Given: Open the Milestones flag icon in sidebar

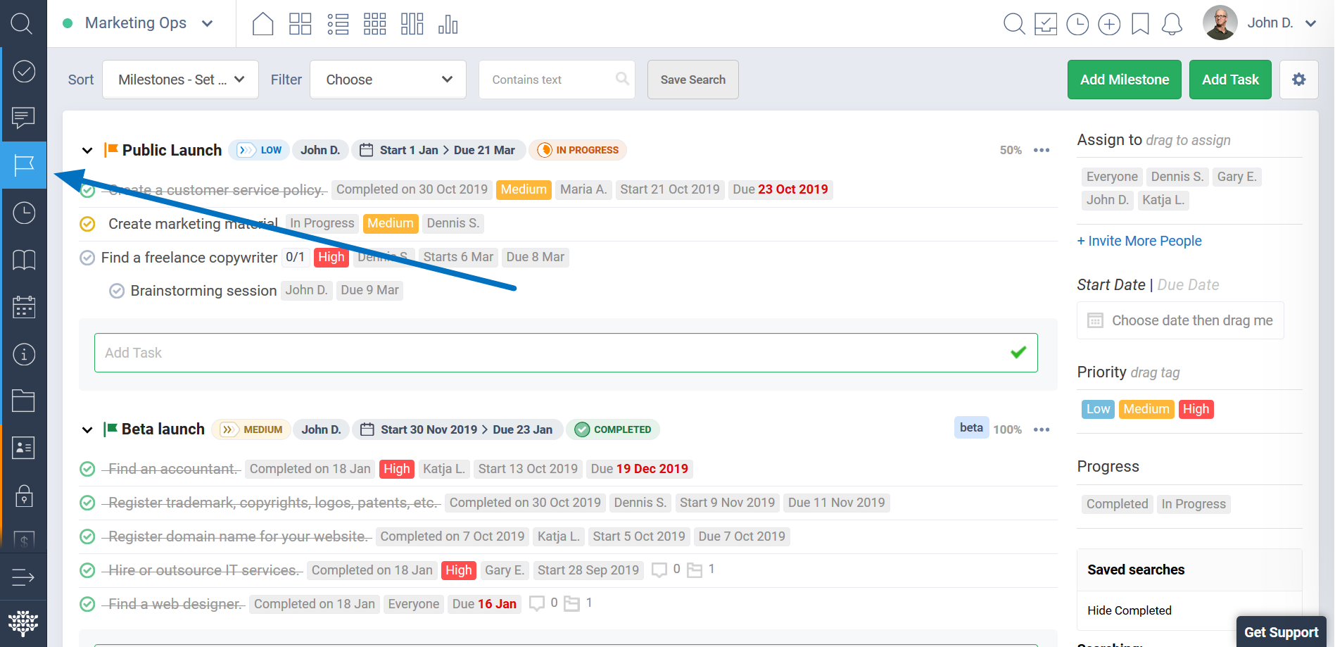Looking at the screenshot, I should pyautogui.click(x=24, y=165).
